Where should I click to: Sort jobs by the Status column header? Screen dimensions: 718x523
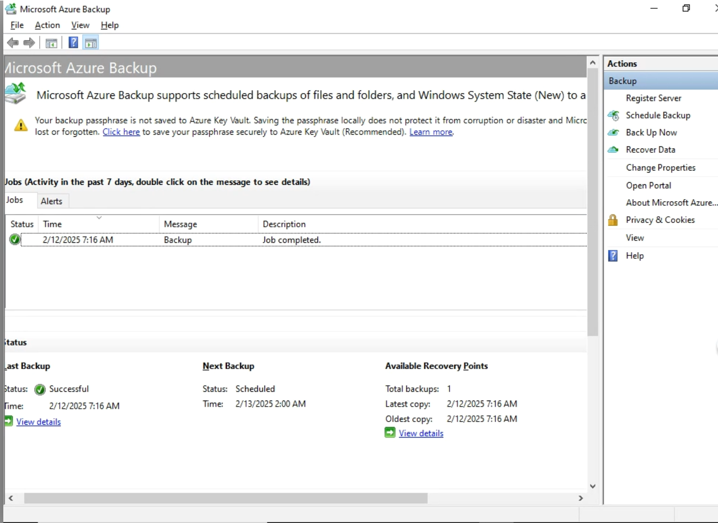(x=22, y=224)
